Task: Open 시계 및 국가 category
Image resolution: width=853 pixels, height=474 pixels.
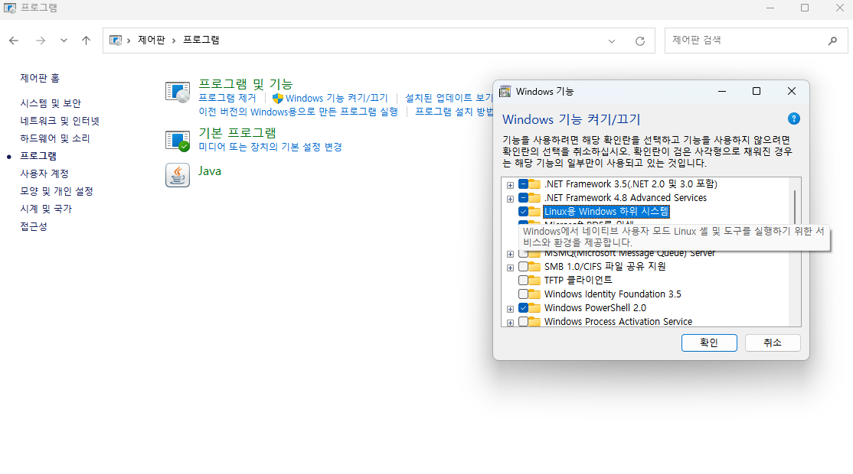Action: [x=46, y=209]
